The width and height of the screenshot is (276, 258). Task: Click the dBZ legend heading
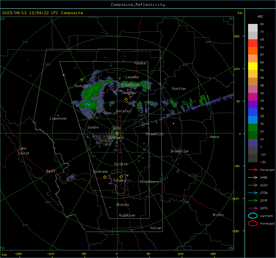tap(260, 17)
